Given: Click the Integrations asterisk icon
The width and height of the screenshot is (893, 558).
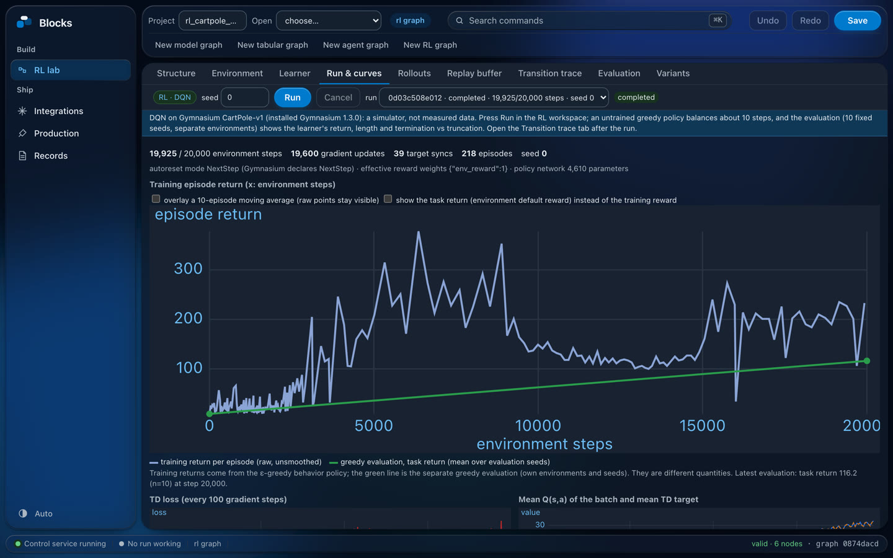Looking at the screenshot, I should [x=22, y=111].
